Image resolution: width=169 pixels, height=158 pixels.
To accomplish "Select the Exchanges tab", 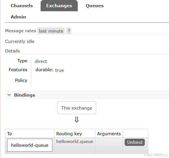I will pyautogui.click(x=59, y=6).
